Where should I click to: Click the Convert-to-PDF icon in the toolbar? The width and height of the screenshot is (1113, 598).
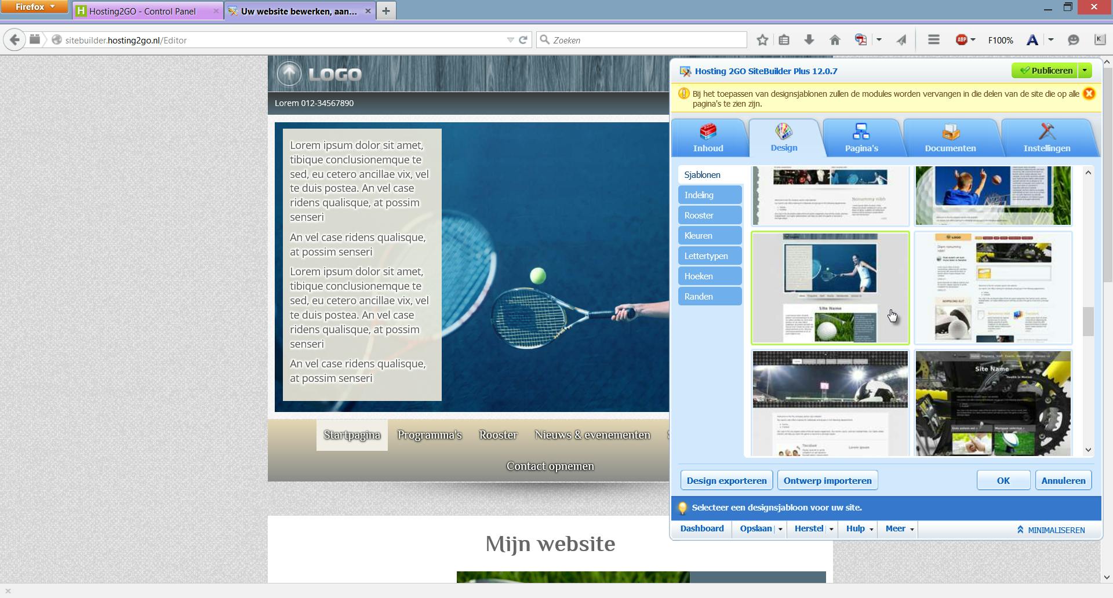click(861, 40)
